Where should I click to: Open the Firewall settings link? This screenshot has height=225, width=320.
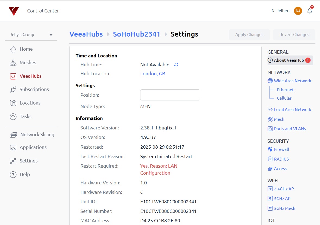click(x=281, y=149)
